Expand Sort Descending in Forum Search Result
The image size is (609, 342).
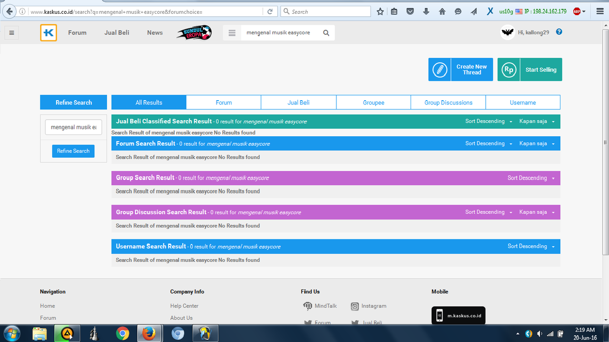(x=489, y=143)
